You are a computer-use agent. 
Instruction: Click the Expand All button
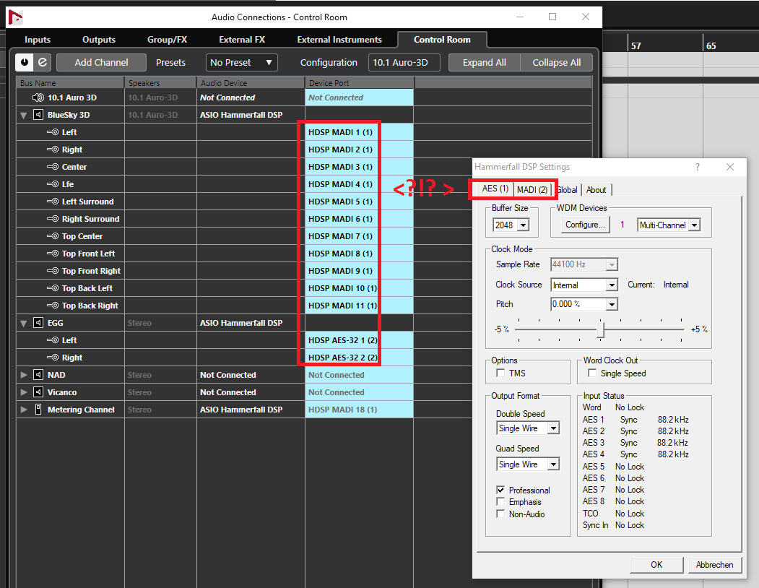[484, 62]
